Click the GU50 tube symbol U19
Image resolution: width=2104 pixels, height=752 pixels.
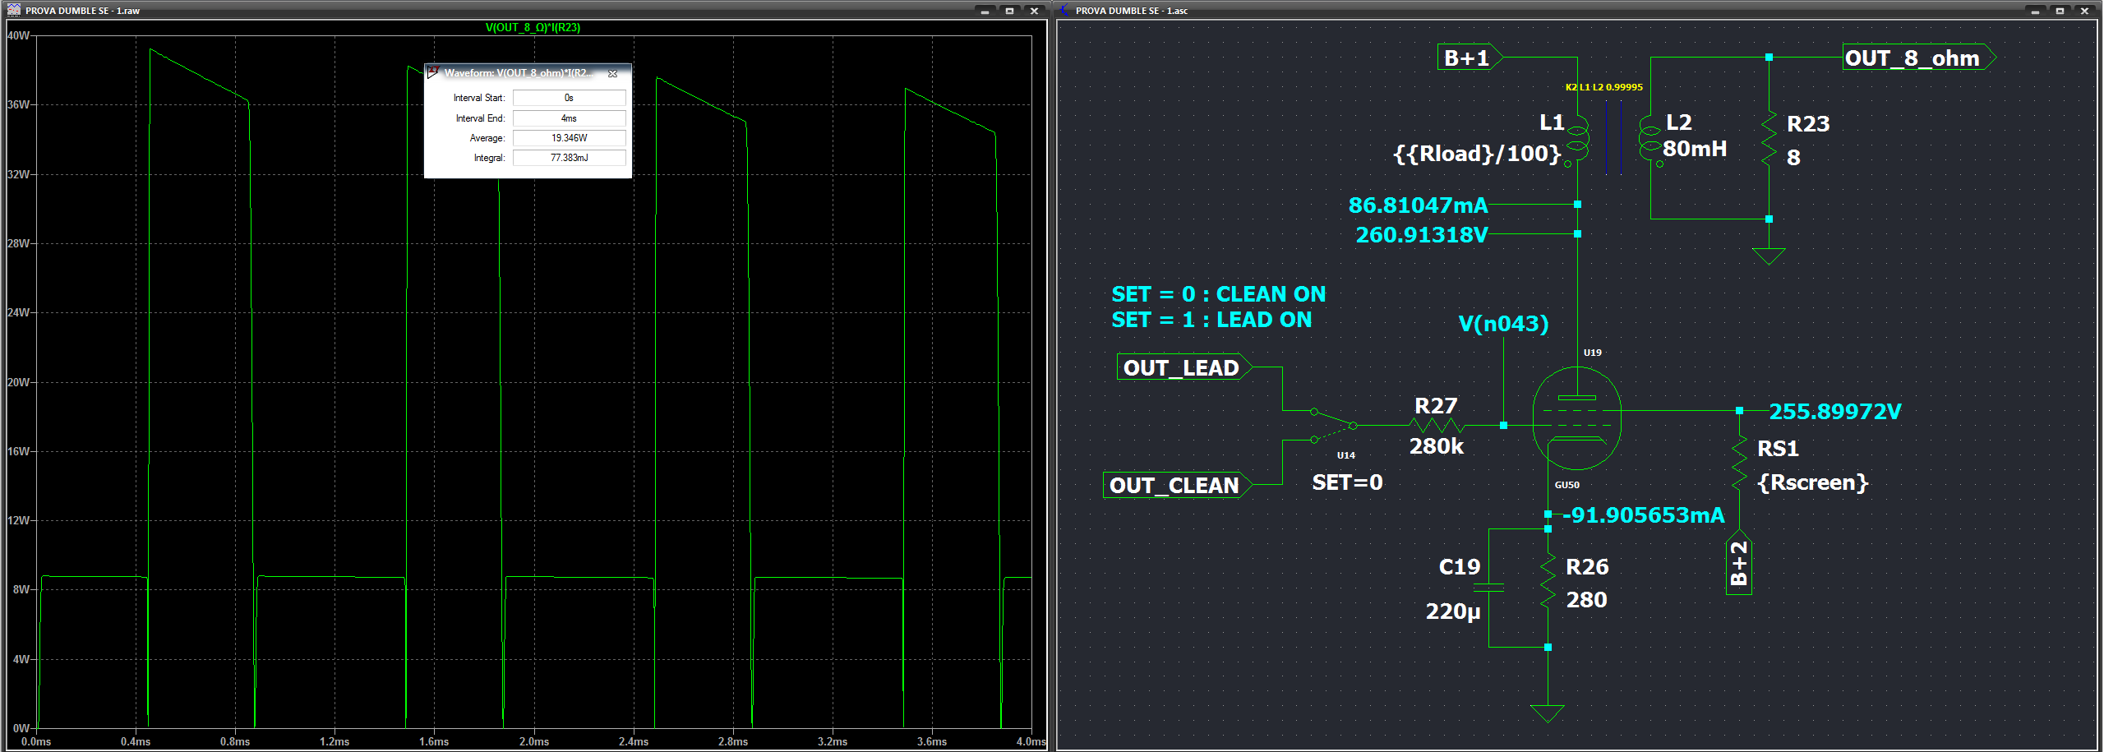click(1576, 419)
